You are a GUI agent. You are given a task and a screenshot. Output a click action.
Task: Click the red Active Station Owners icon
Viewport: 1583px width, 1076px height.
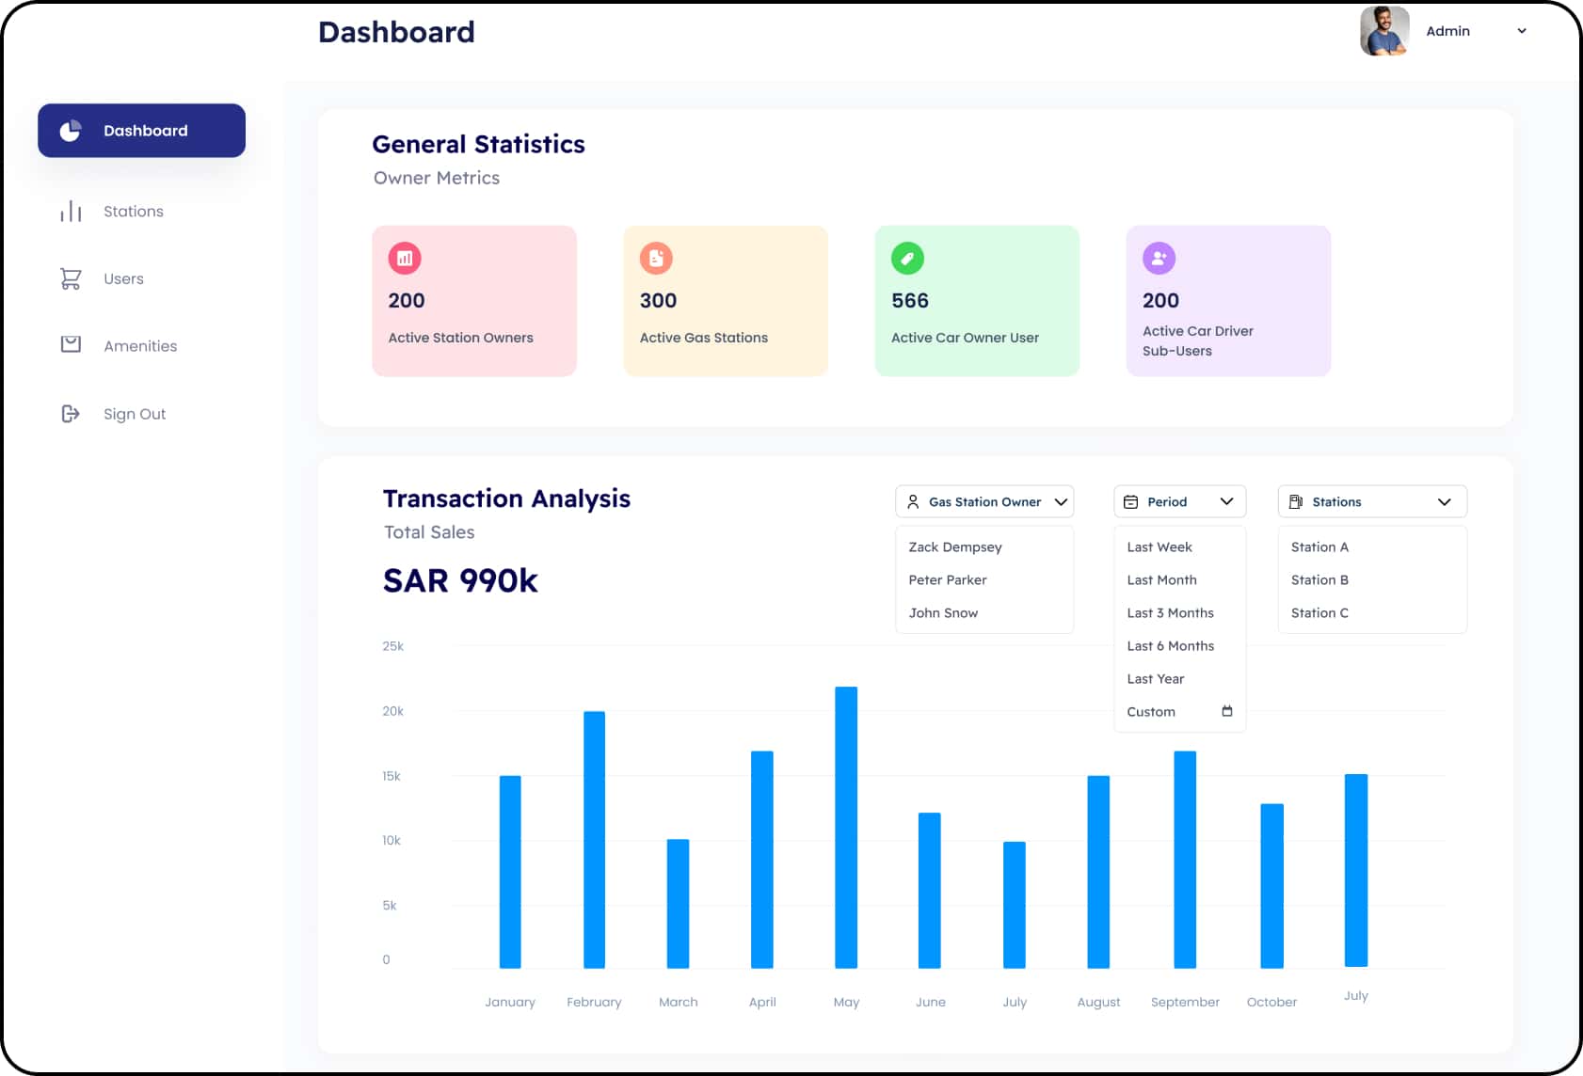point(405,259)
